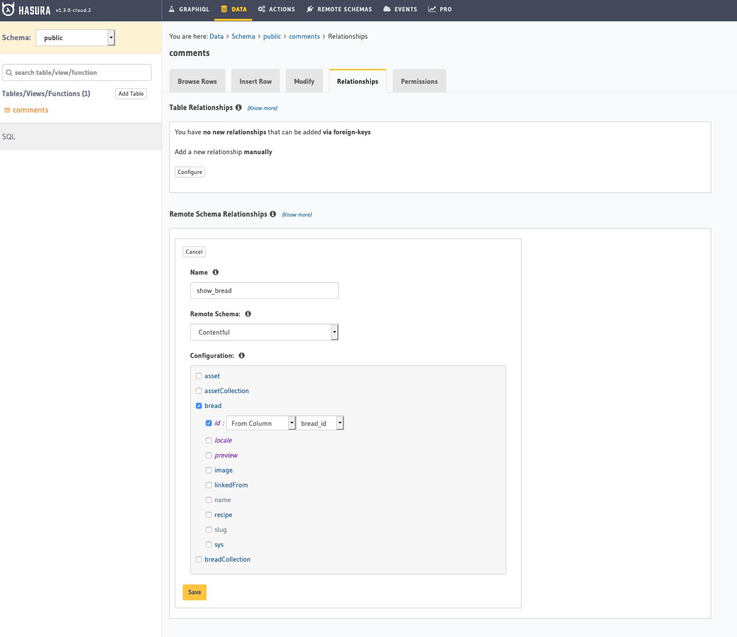
Task: Uncheck the bread field checkbox
Action: [x=199, y=405]
